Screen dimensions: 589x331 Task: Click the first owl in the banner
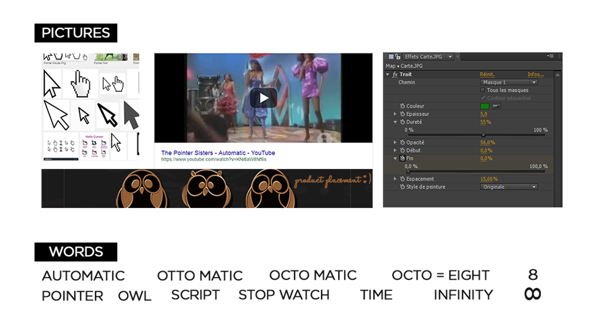141,189
